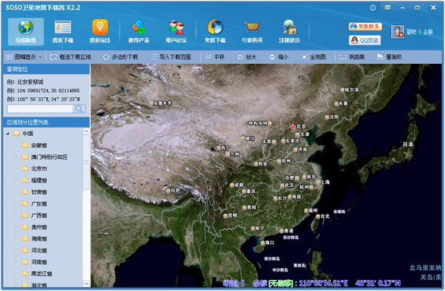Open the 图幅显示 dropdown
Screen dimensions: 445x291
24,57
